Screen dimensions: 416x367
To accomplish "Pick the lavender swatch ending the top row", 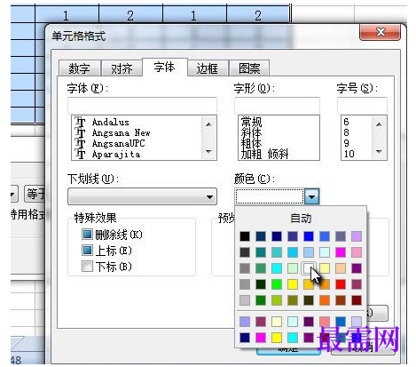I will point(357,236).
